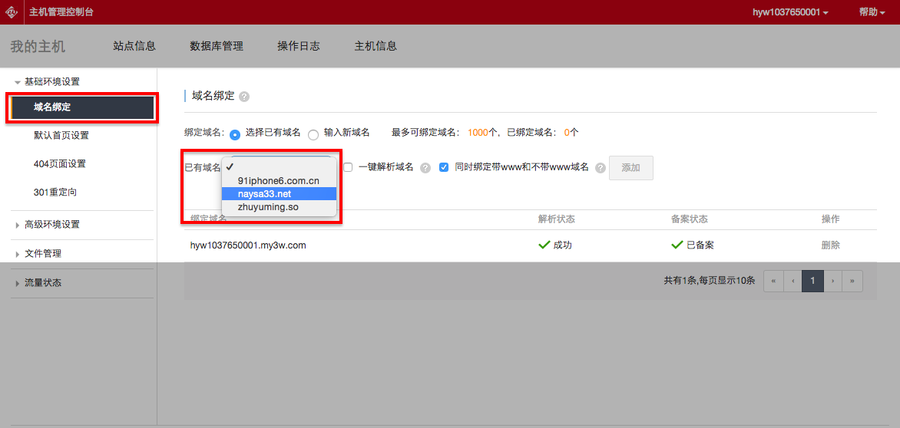Open hyw1037650001 account dropdown
900x428 pixels.
[790, 12]
